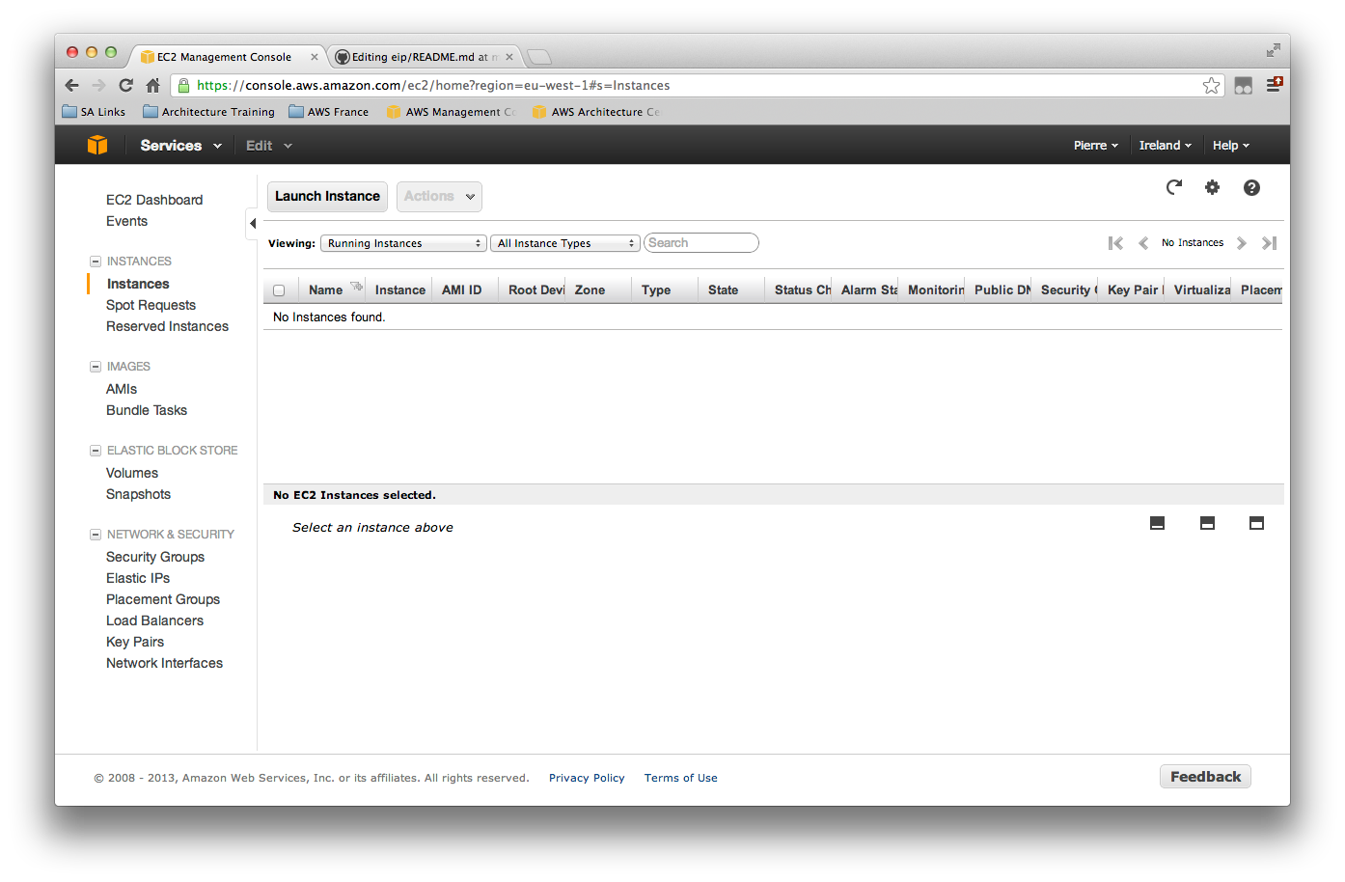Switch to Editing eip/README.md tab

423,57
